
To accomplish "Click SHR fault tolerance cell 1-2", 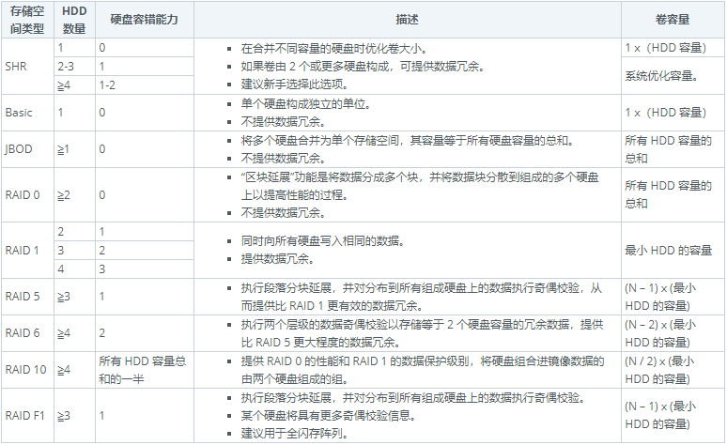I will 145,85.
